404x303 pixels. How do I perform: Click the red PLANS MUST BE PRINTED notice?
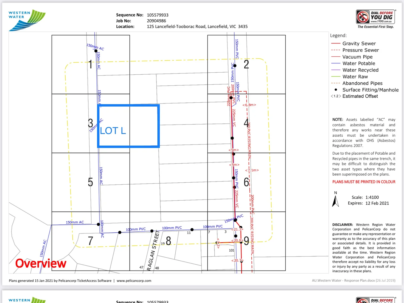click(364, 182)
